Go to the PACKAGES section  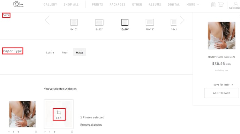click(x=118, y=5)
